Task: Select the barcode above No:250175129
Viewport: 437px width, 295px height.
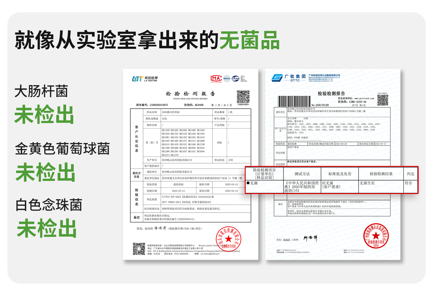Action: tap(294, 101)
